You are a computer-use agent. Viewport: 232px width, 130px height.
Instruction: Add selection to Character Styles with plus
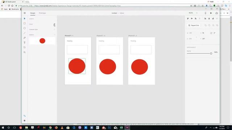[x=54, y=30]
